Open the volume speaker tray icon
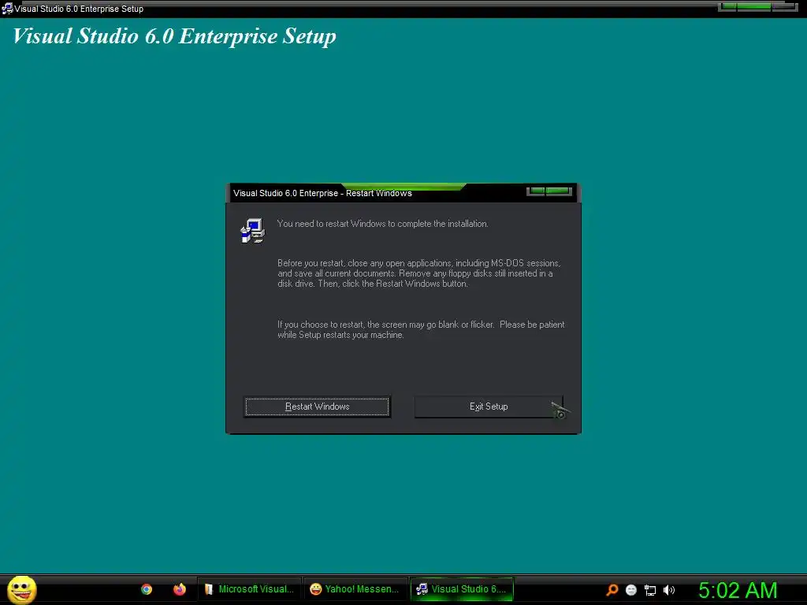The width and height of the screenshot is (807, 605). [x=669, y=590]
